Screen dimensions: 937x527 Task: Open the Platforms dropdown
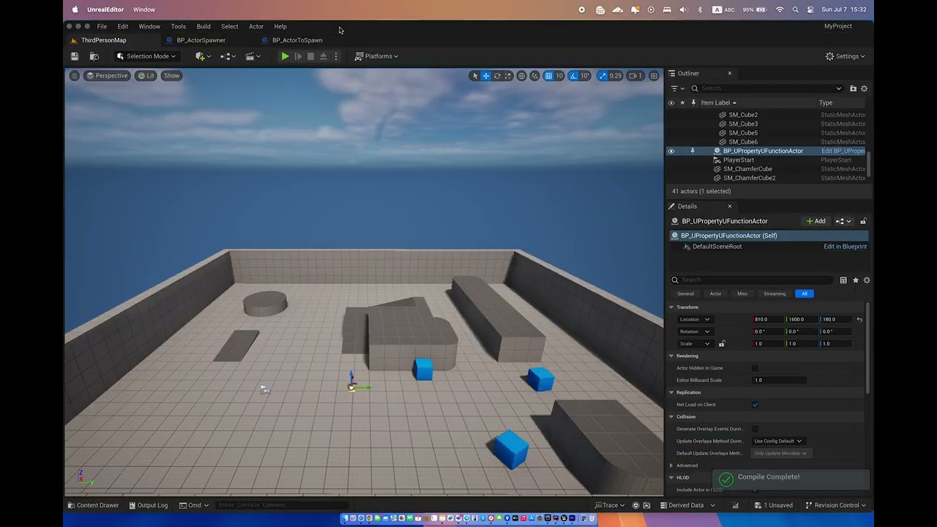[x=377, y=56]
